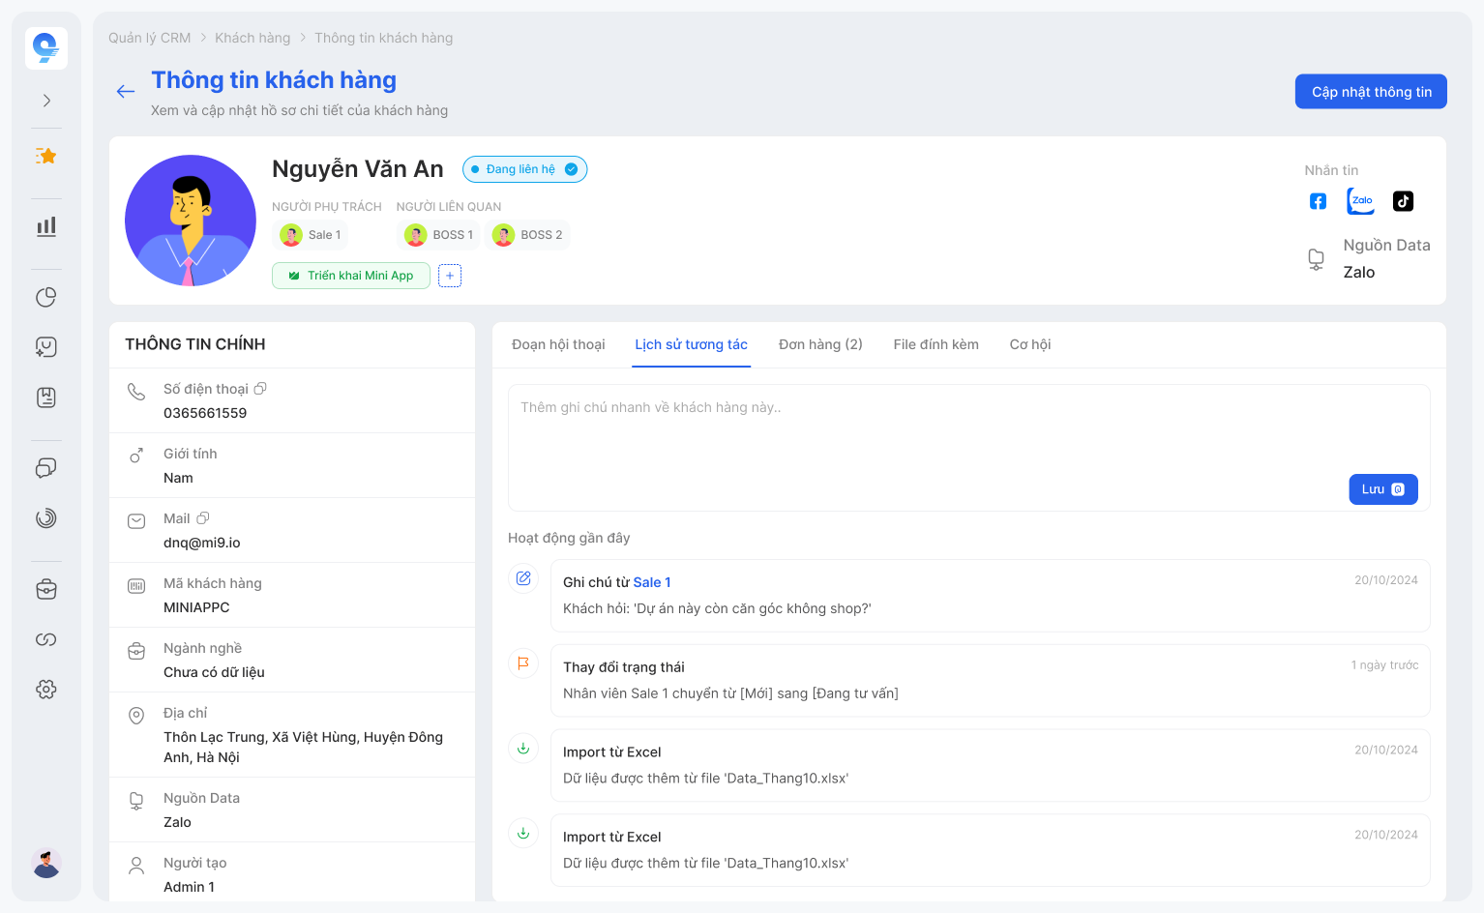The image size is (1484, 913).
Task: Open the pie chart report sidebar icon
Action: 46,297
